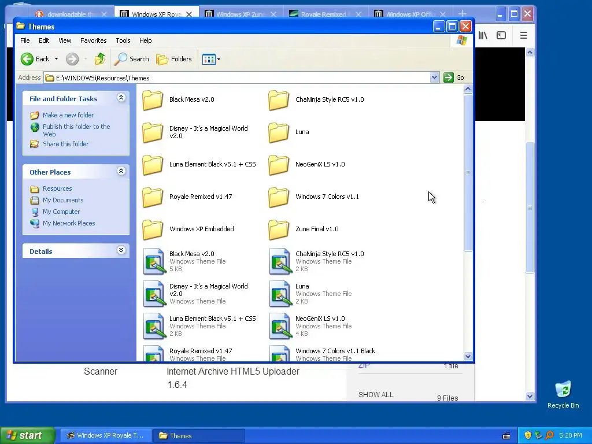This screenshot has height=444, width=592.
Task: Open the Help menu
Action: coord(145,40)
